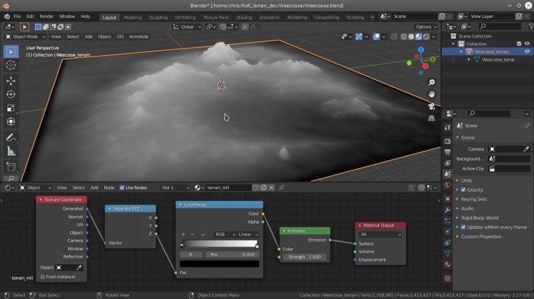Pick the Scale tool

[x=11, y=108]
